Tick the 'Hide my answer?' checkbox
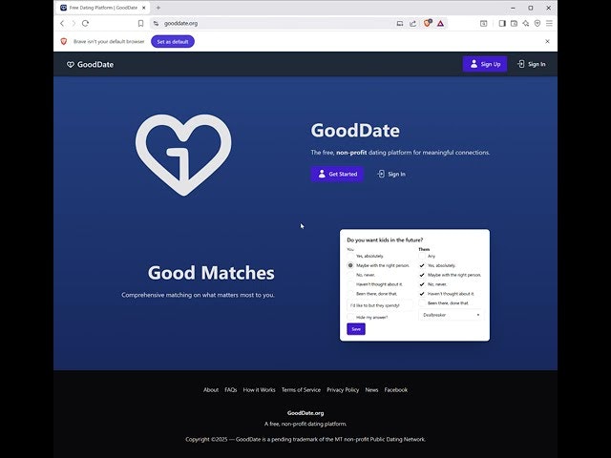Screen dimensions: 611x458 click(350, 318)
